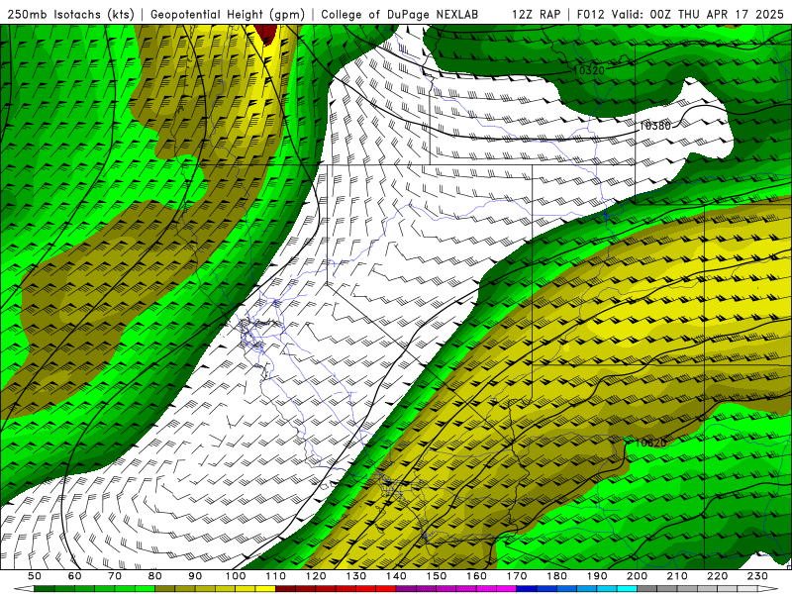Click the 80 value on the color scale
The image size is (792, 594).
155,576
